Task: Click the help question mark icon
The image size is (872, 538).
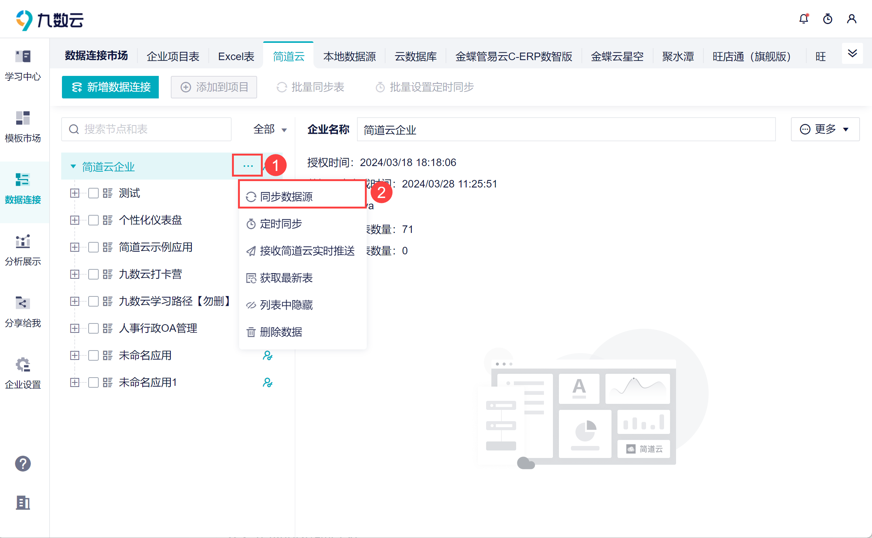Action: click(x=23, y=464)
